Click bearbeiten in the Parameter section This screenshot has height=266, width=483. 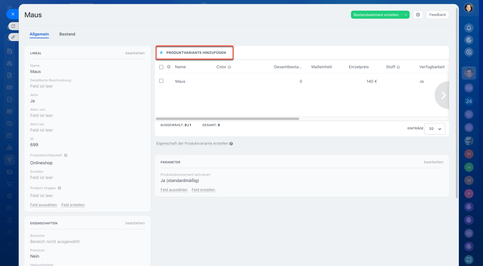[433, 162]
